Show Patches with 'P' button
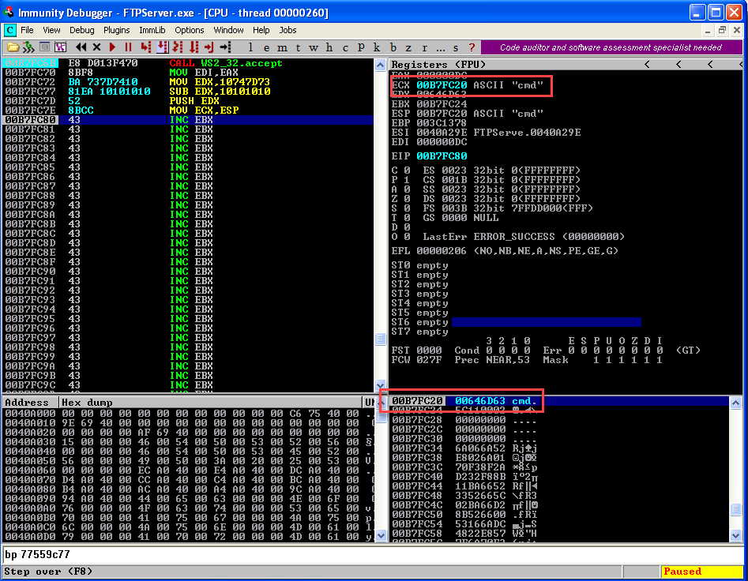748x581 pixels. [361, 47]
